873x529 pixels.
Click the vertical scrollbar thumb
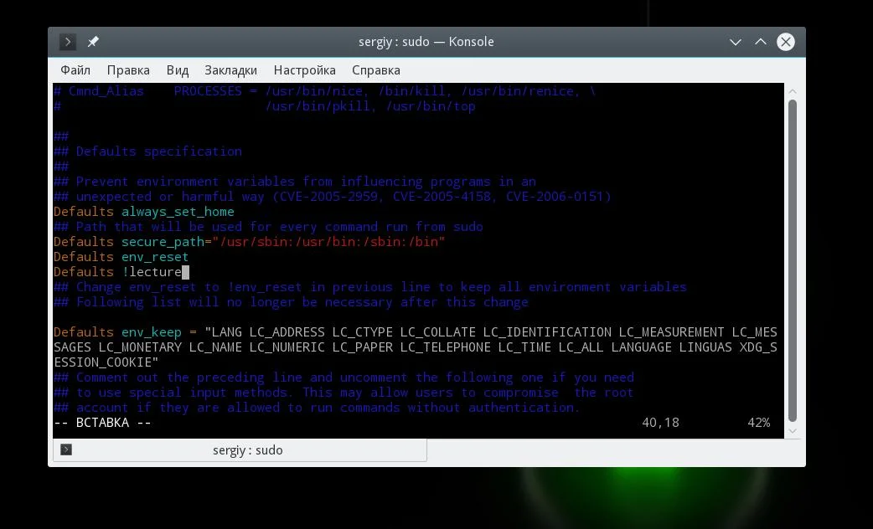point(793,260)
